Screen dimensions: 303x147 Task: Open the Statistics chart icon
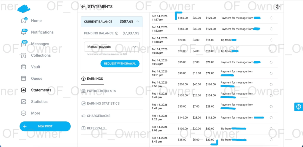click(24, 102)
